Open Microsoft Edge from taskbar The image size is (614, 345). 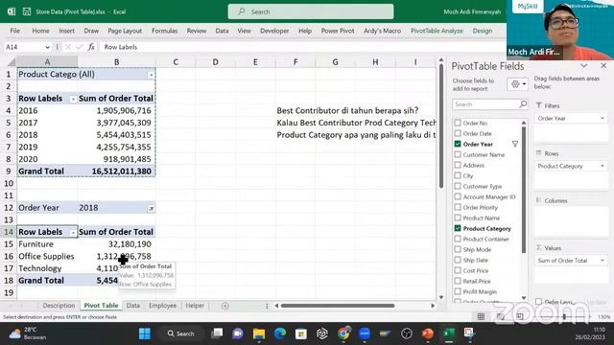coord(280,333)
